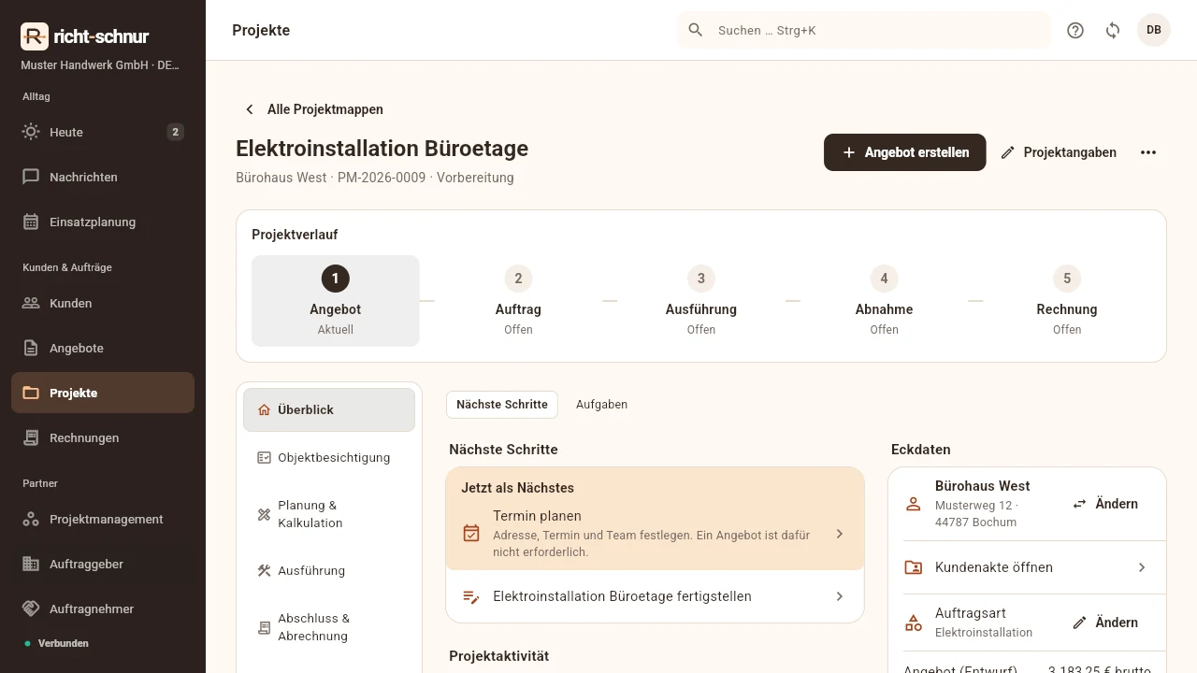The image size is (1197, 673).
Task: Open Einsatzplanung in the sidebar
Action: tap(103, 222)
